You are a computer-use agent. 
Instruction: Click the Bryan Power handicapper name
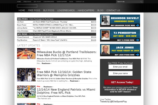pyautogui.click(x=22, y=25)
